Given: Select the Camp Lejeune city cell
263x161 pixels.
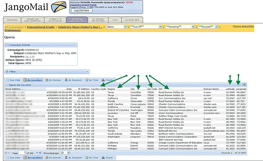Looking at the screenshot, I should (x=138, y=104).
